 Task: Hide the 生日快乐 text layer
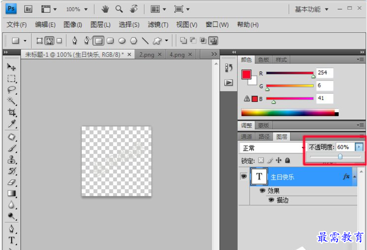pos(244,176)
